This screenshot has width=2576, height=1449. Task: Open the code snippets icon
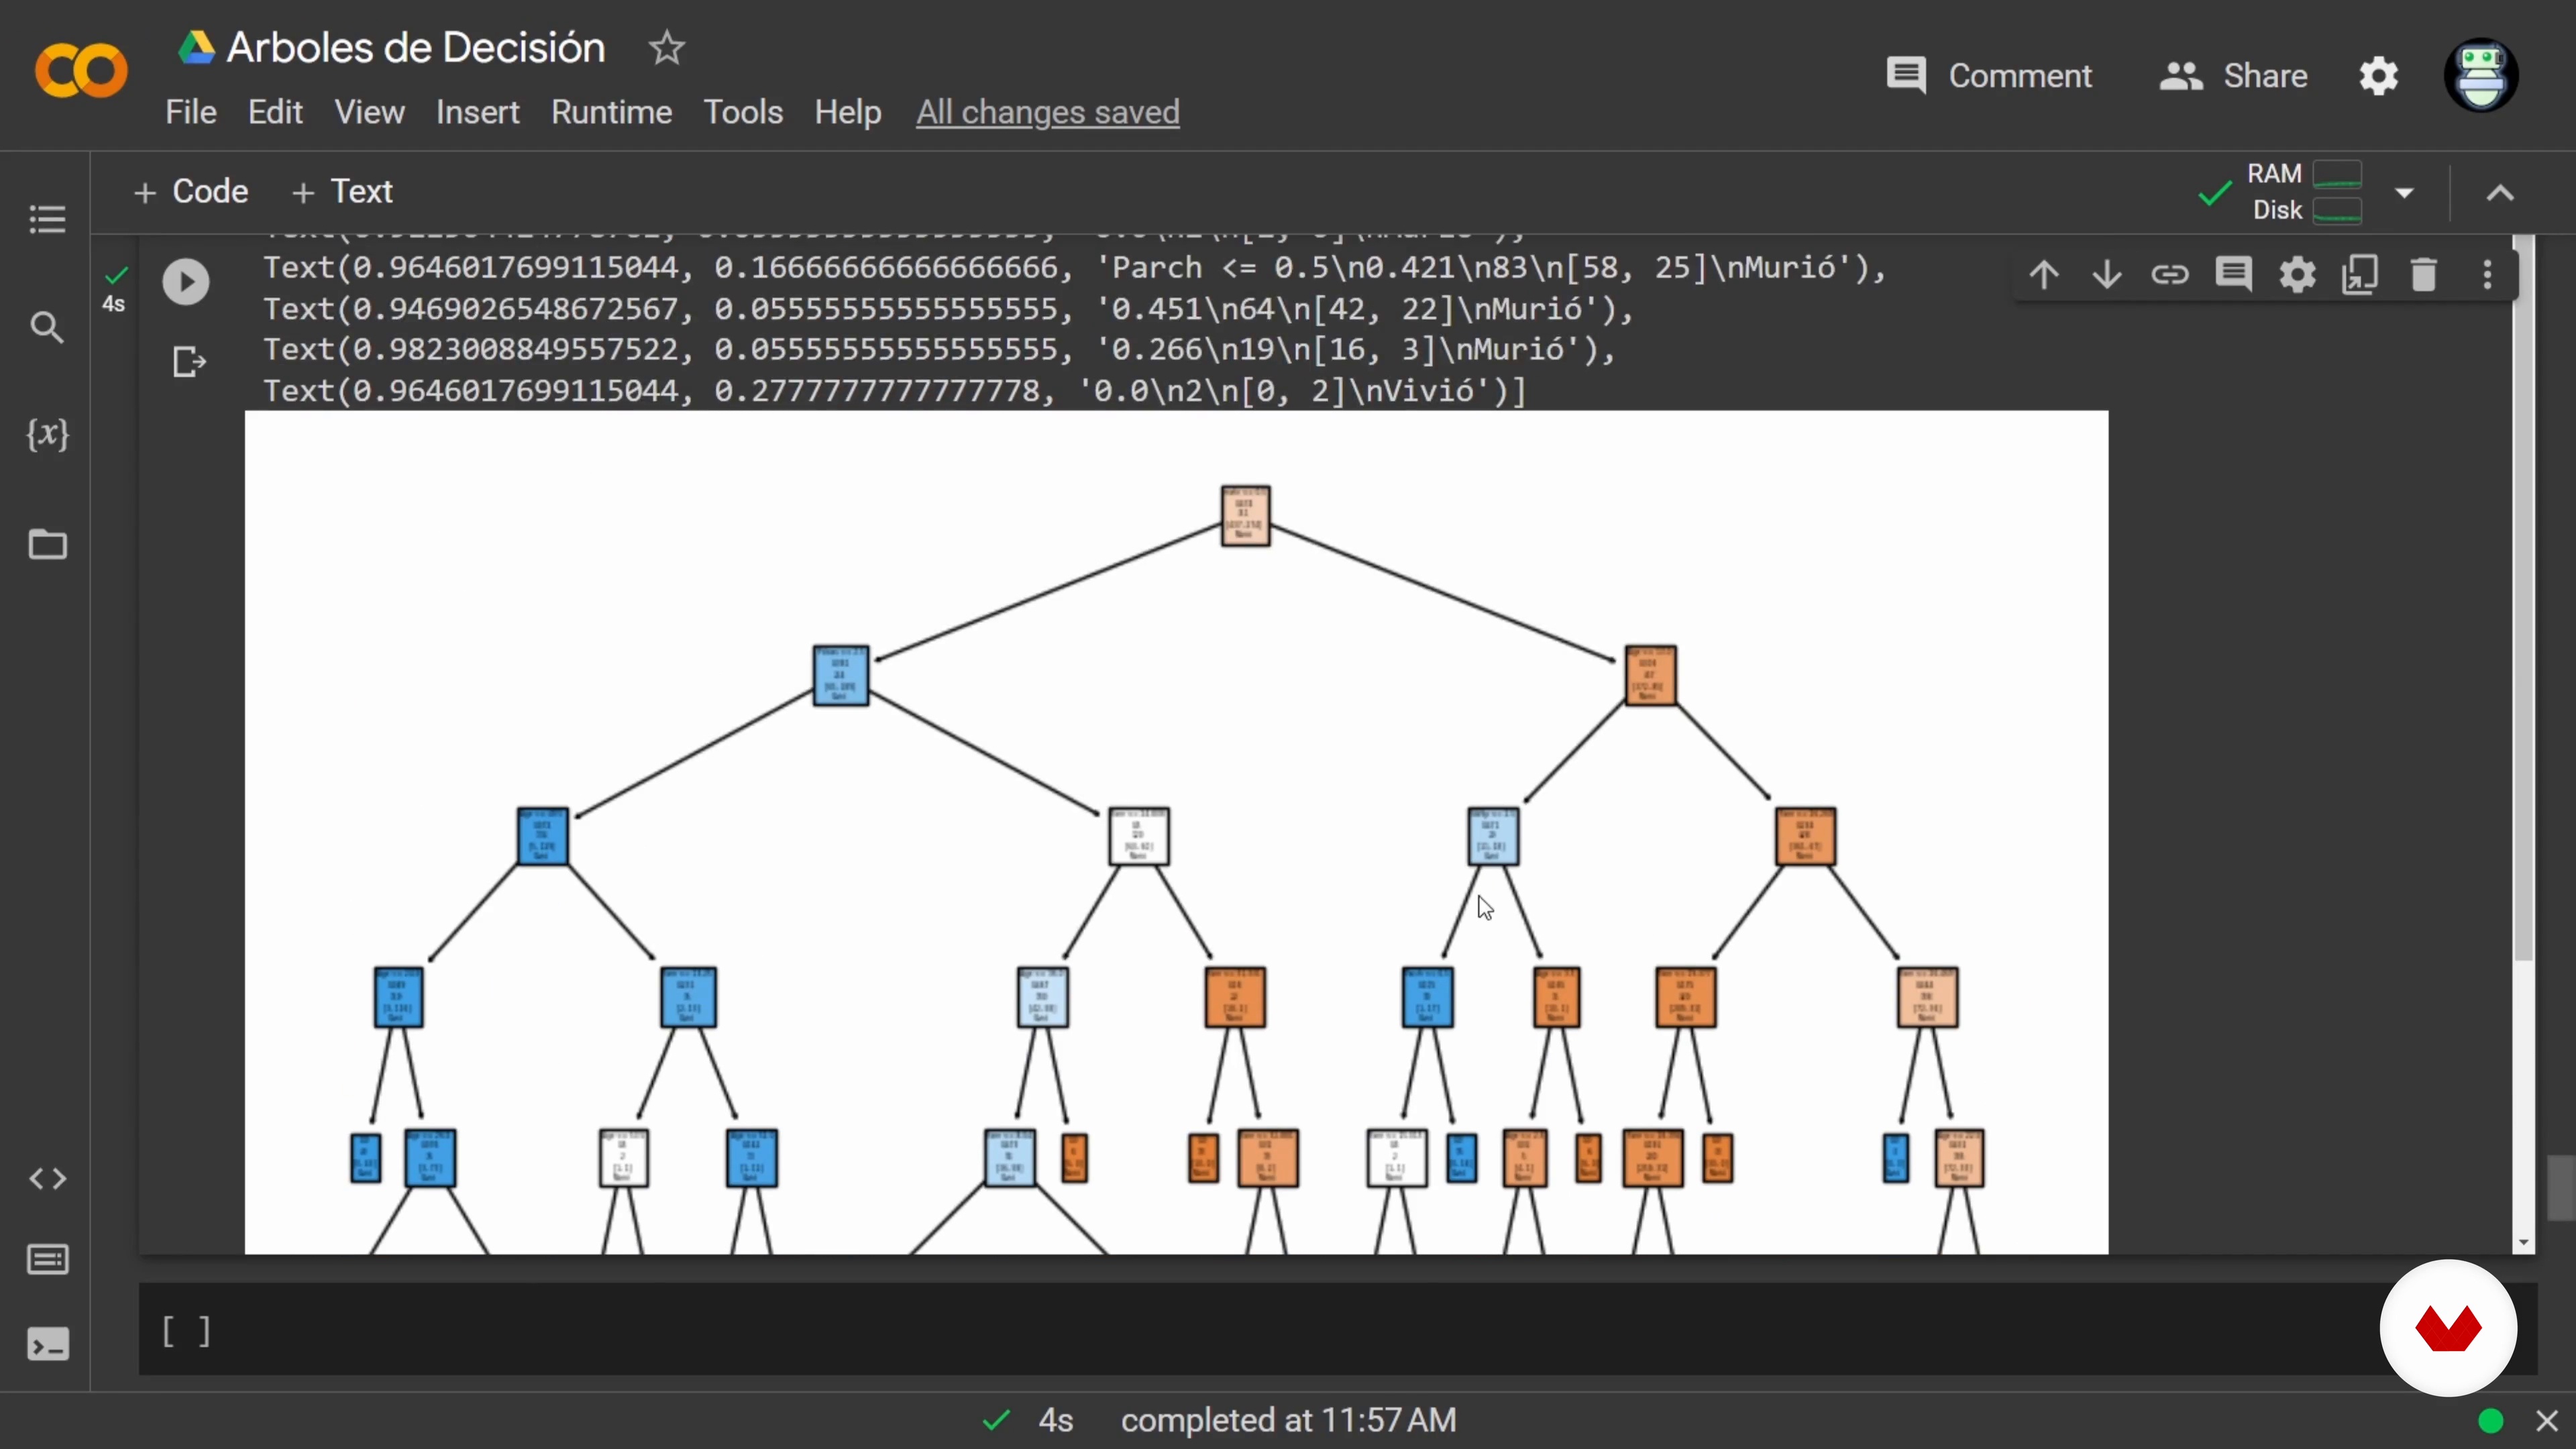tap(47, 1179)
